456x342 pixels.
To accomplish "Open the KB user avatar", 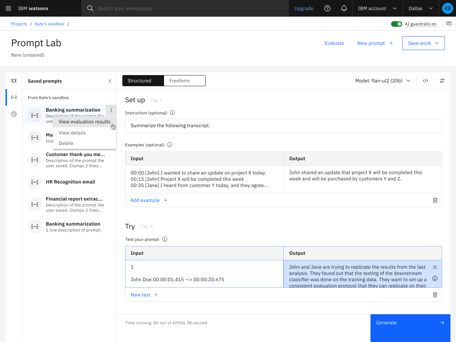I will pyautogui.click(x=448, y=8).
